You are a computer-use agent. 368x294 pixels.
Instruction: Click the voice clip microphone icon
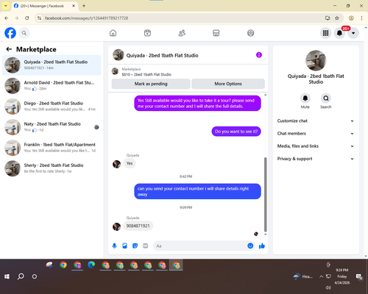tap(114, 245)
